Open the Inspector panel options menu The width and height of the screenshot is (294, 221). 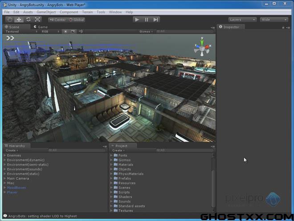tap(288, 28)
